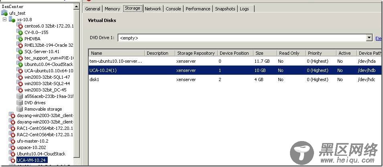Open the Memory tab

(x=112, y=9)
